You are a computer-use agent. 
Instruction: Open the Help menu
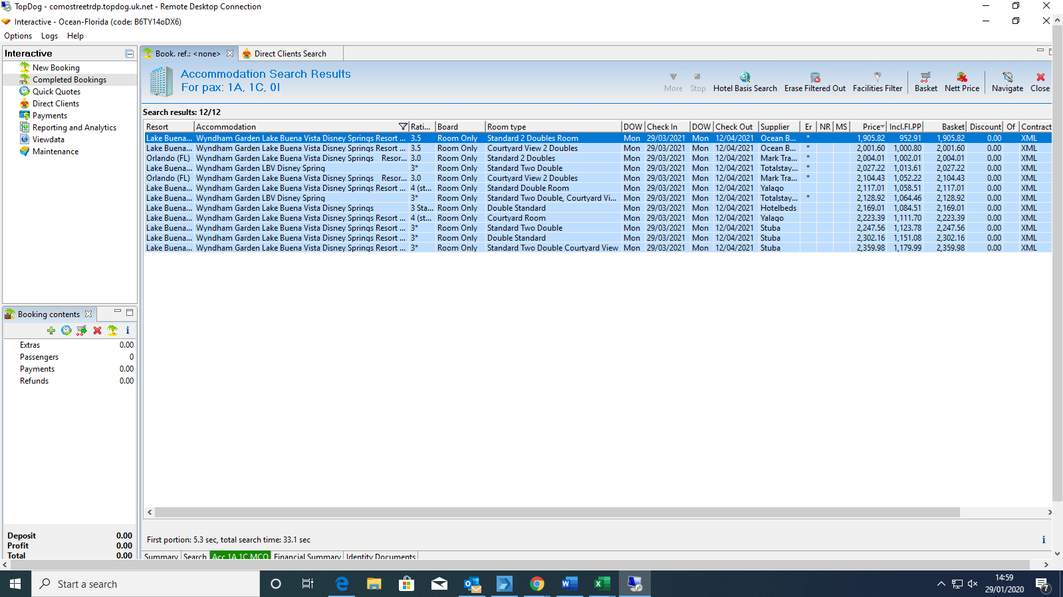pyautogui.click(x=75, y=36)
